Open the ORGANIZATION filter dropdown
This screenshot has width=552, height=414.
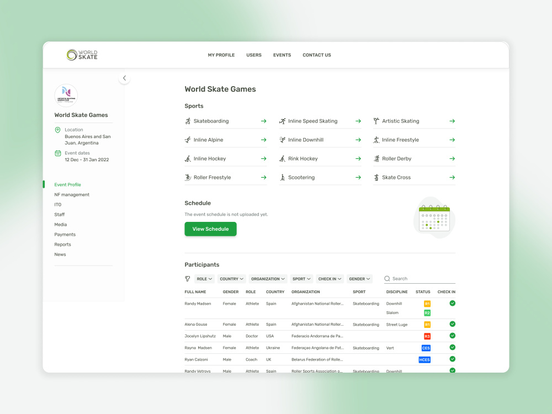click(x=268, y=279)
